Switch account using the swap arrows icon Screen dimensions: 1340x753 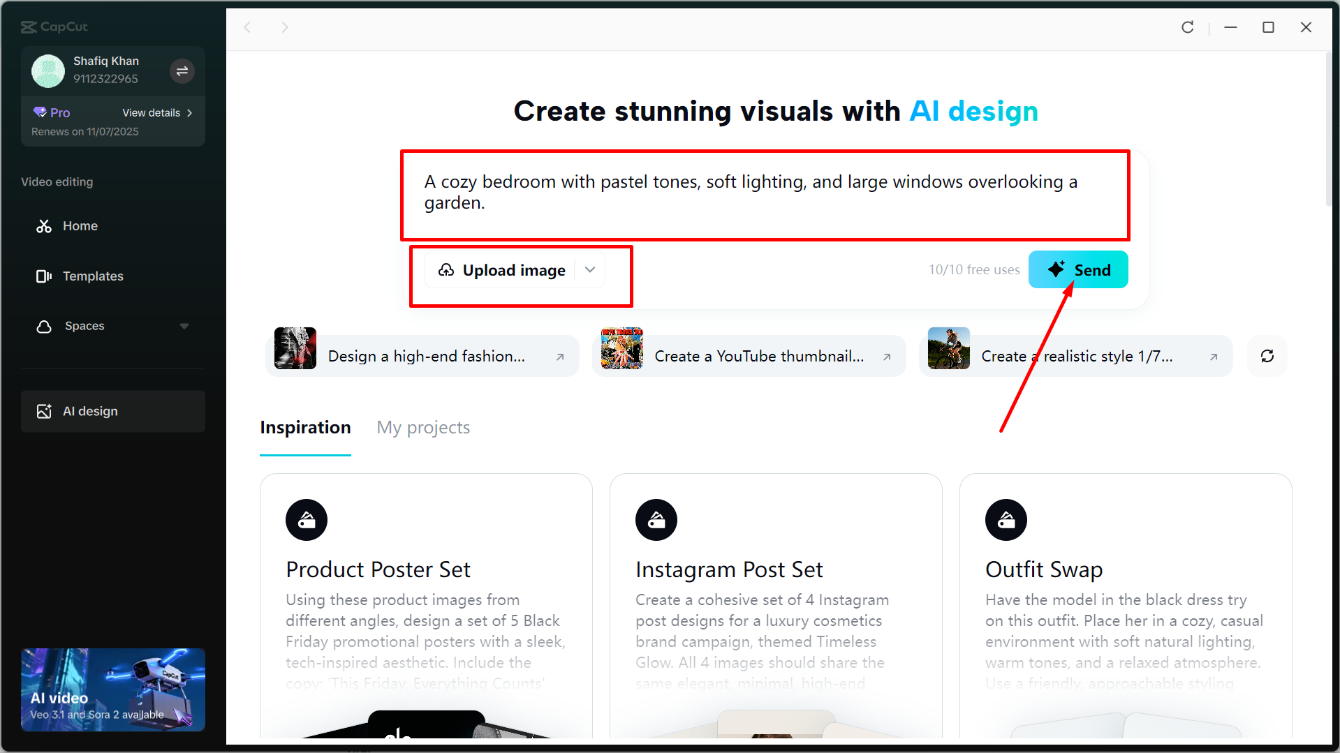pos(182,70)
